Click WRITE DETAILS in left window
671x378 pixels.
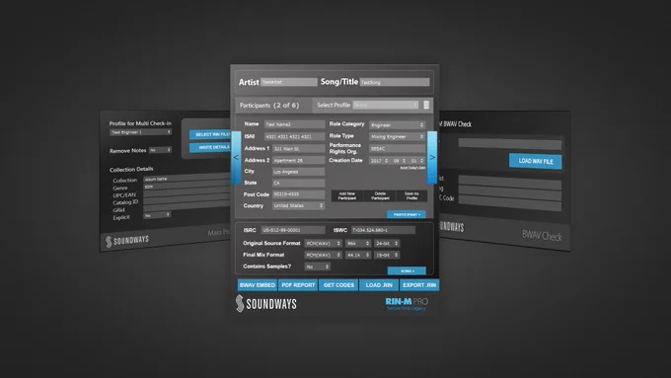(x=210, y=147)
